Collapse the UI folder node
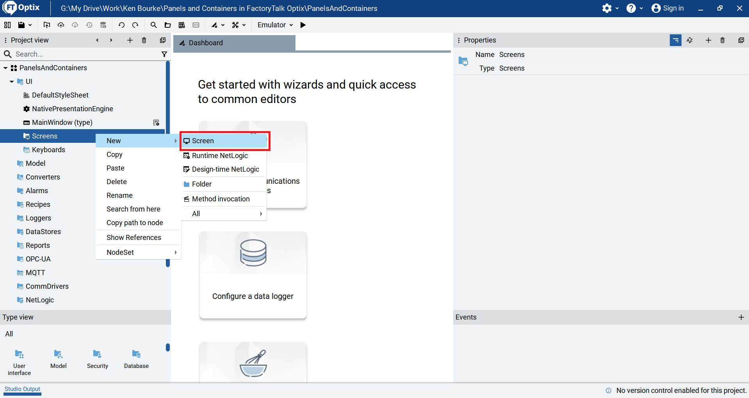Screen dimensions: 749x398 (x=12, y=82)
